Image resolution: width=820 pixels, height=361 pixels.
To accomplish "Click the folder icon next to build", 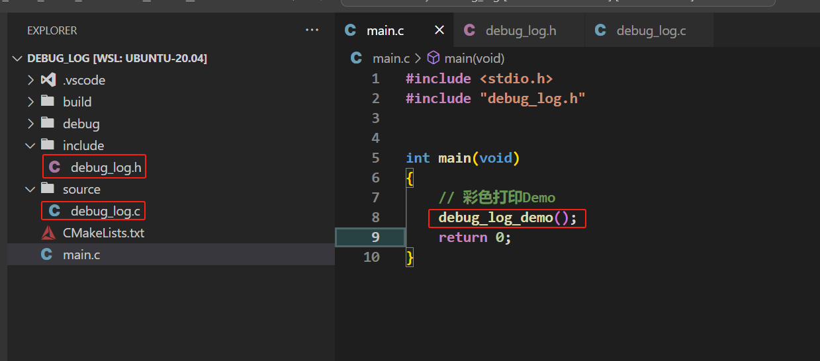I will coord(48,102).
